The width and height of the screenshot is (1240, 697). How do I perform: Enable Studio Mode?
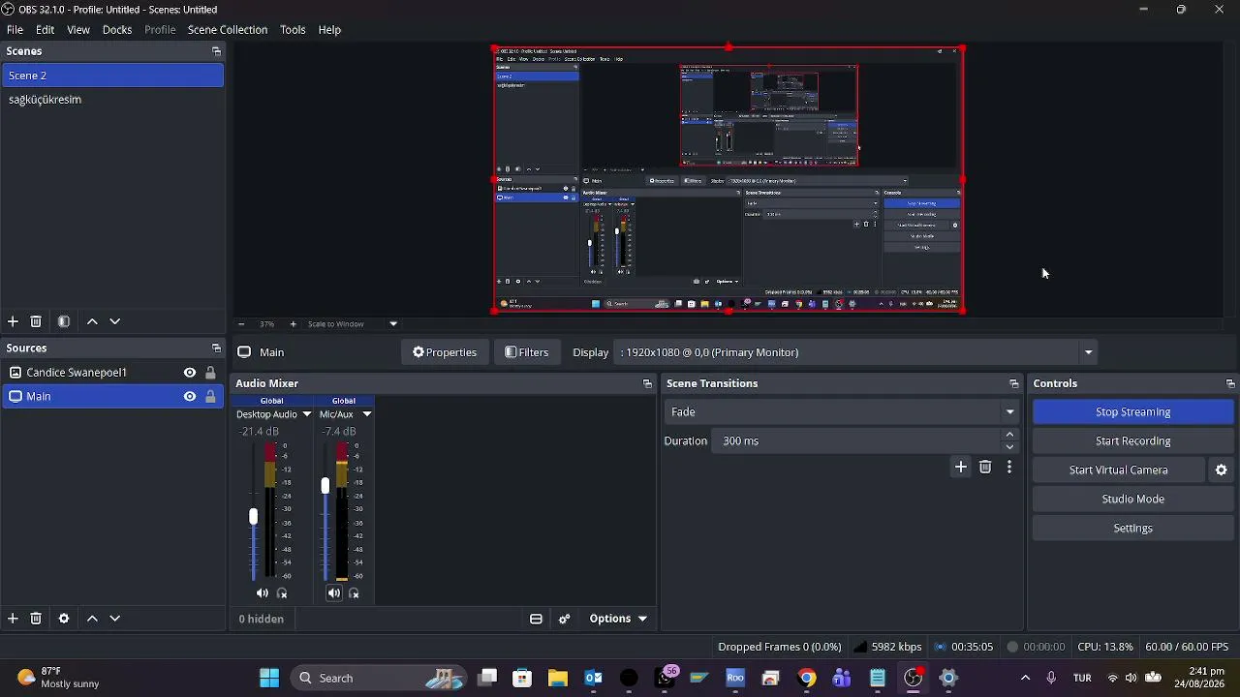pyautogui.click(x=1132, y=500)
